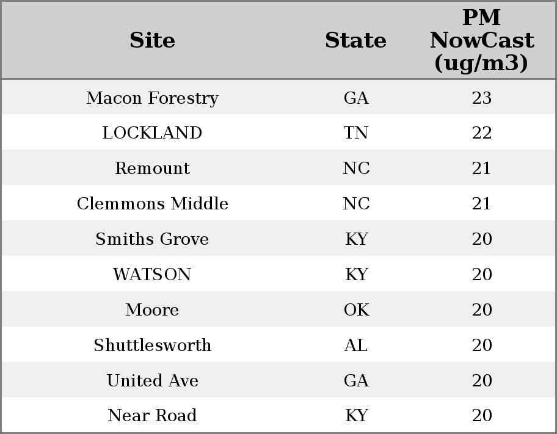Click the TN state cell for LOCKLAND
The height and width of the screenshot is (434, 557).
pos(355,133)
